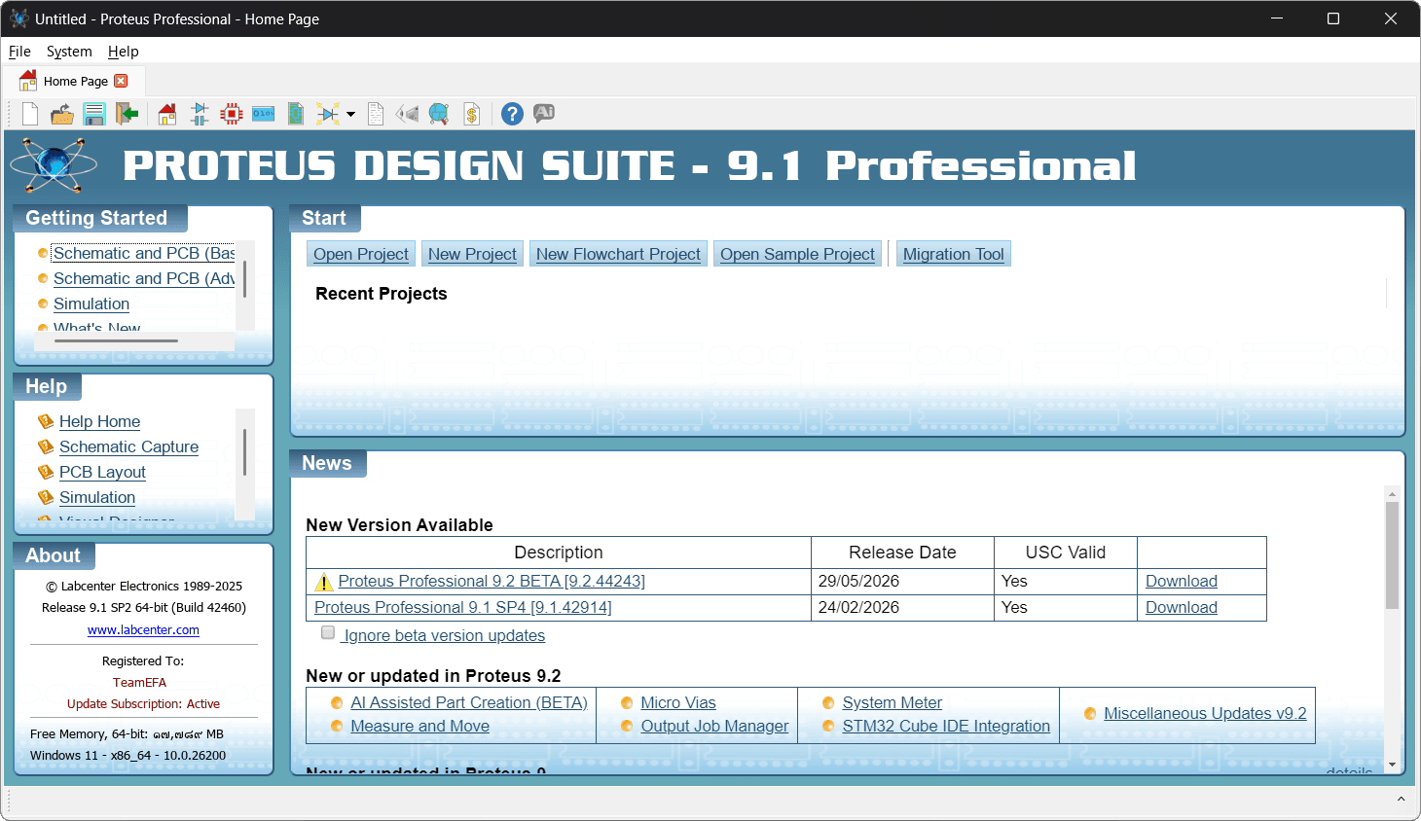Open PCB Layout help link
The width and height of the screenshot is (1421, 821).
click(102, 472)
